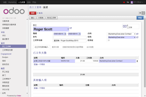Toggle the 信用证 checkbox

pos(109,40)
